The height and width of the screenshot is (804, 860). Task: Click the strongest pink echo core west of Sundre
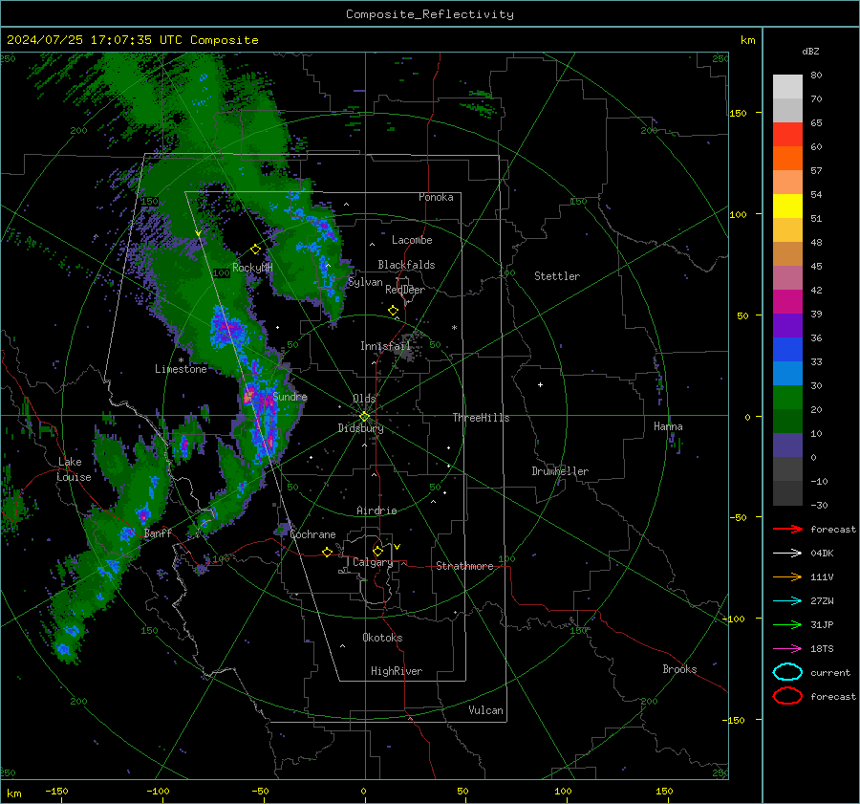249,395
